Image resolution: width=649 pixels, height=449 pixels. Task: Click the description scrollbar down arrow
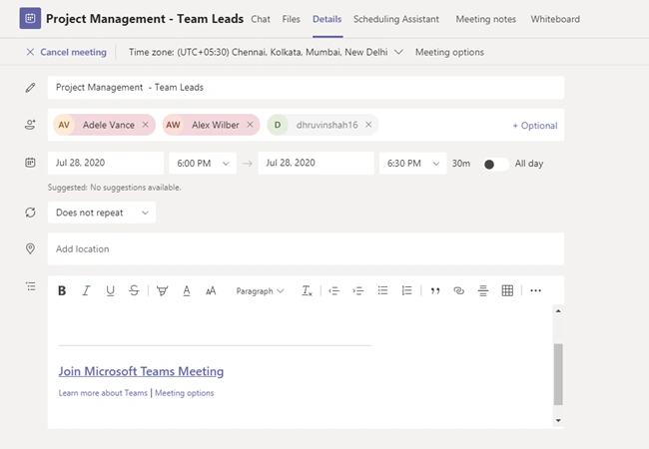click(558, 420)
